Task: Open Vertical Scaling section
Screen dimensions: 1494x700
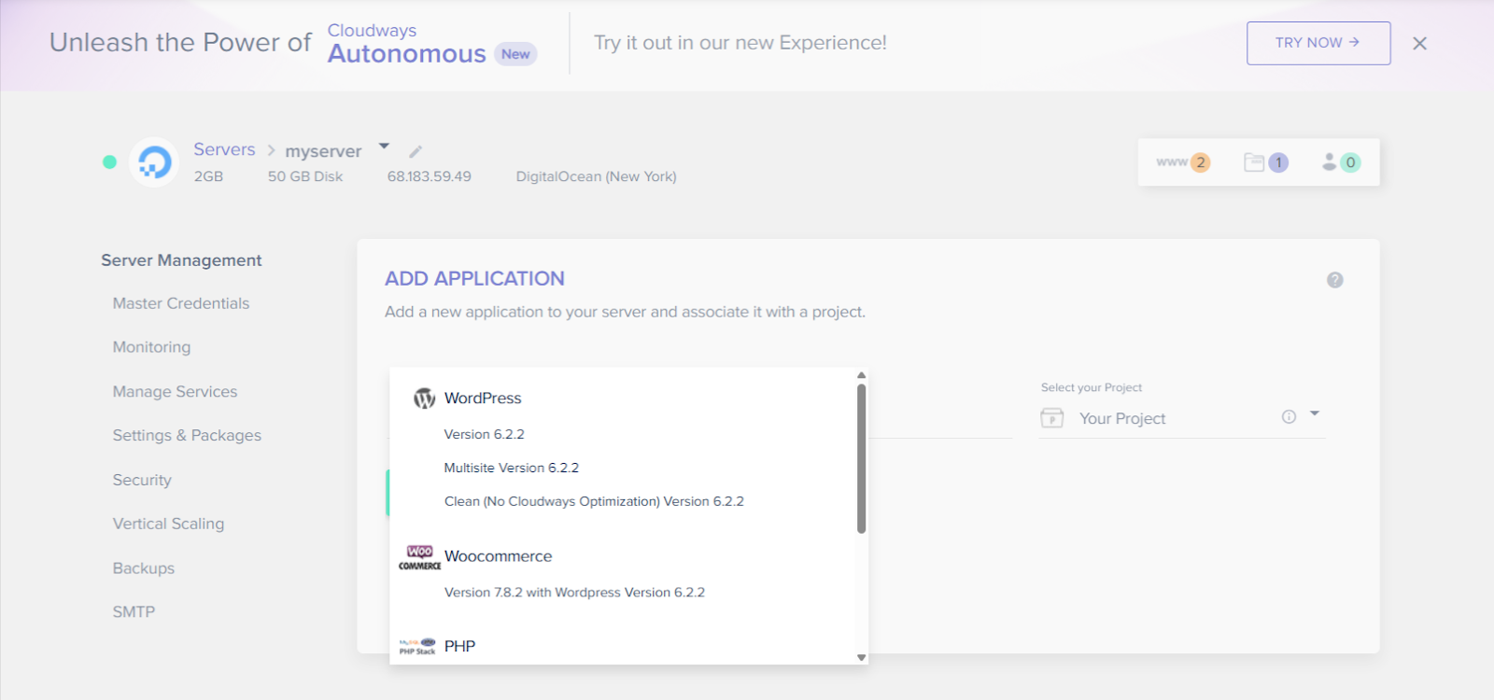Action: (x=168, y=525)
